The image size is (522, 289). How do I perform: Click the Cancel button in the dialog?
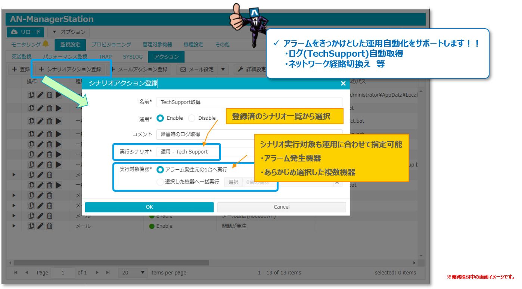[282, 207]
